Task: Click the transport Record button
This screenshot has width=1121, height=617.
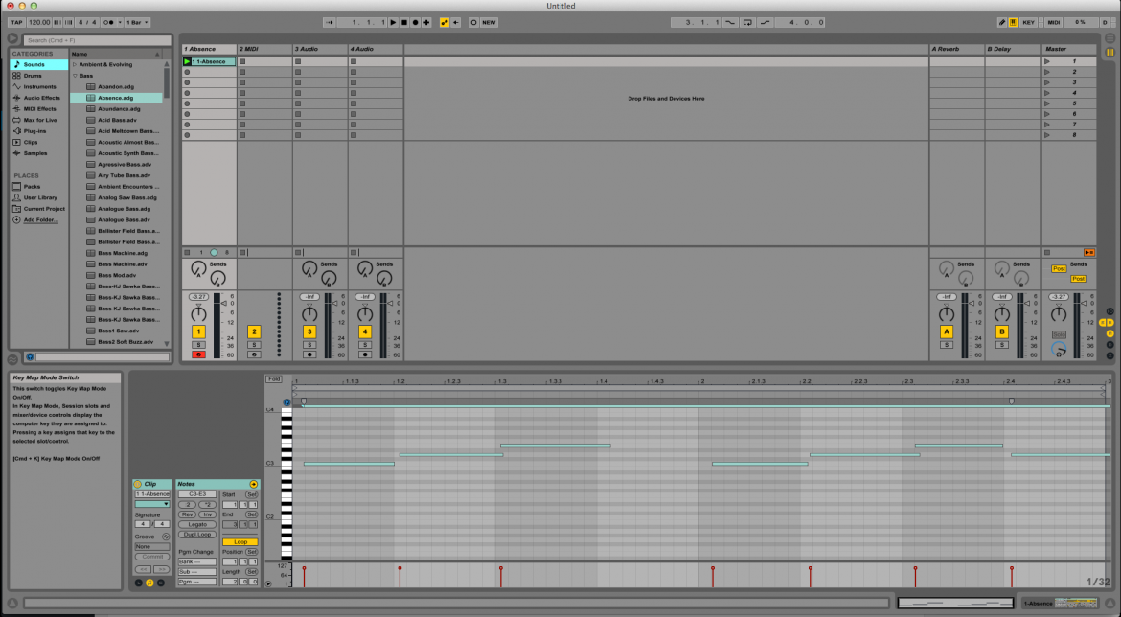Action: pyautogui.click(x=416, y=22)
